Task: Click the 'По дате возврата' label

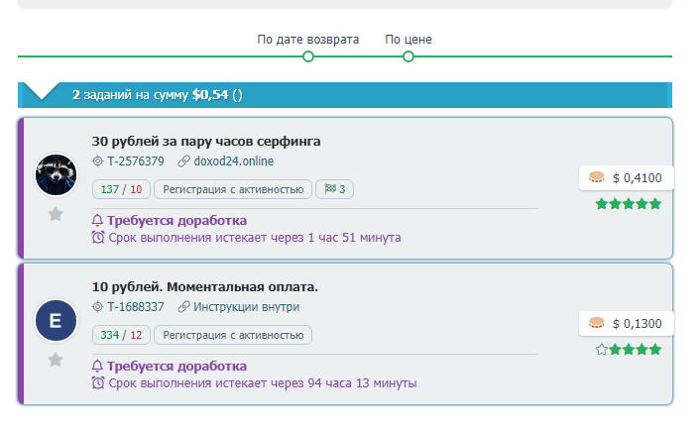Action: 308,40
